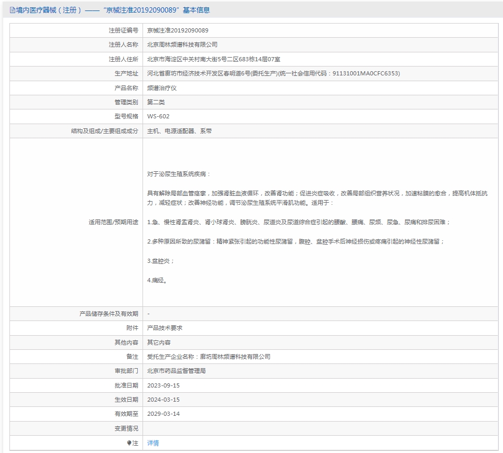
Task: Click the document icon beside the page title
Action: pyautogui.click(x=13, y=10)
